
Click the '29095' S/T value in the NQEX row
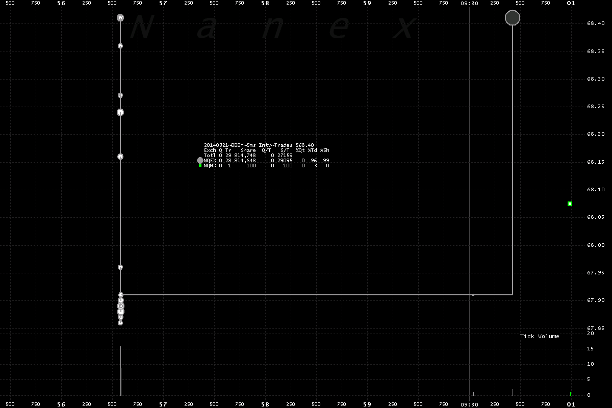(x=285, y=161)
